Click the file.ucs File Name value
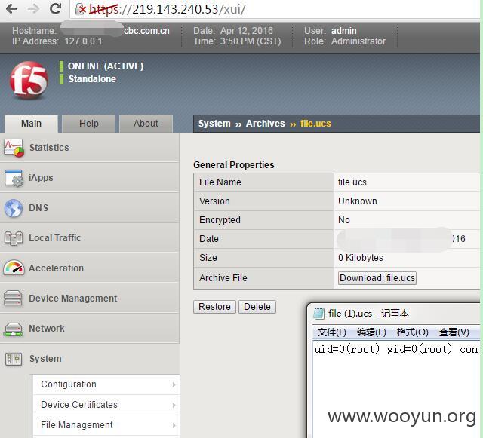The height and width of the screenshot is (438, 483). pyautogui.click(x=352, y=182)
